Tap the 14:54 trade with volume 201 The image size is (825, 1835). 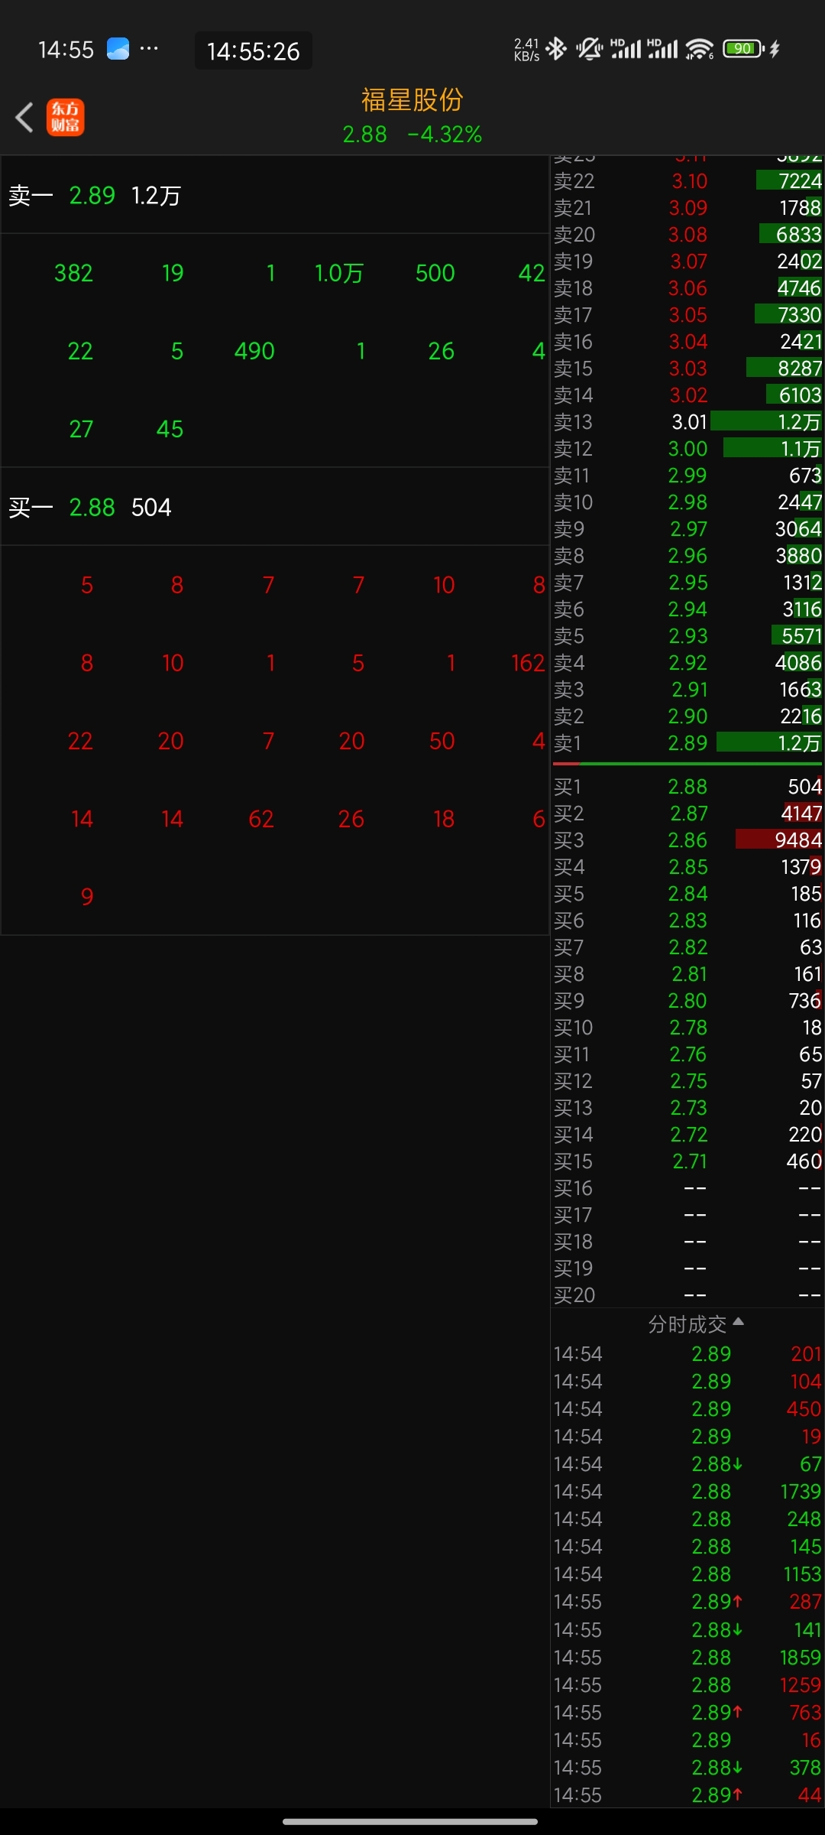(687, 1354)
